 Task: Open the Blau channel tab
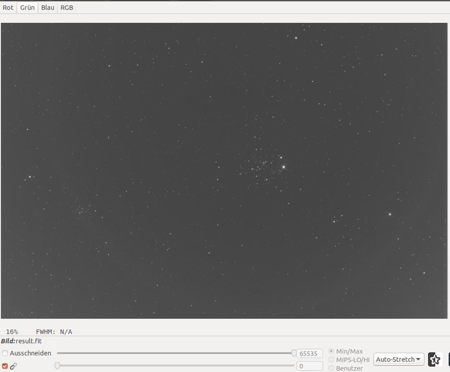(x=48, y=8)
